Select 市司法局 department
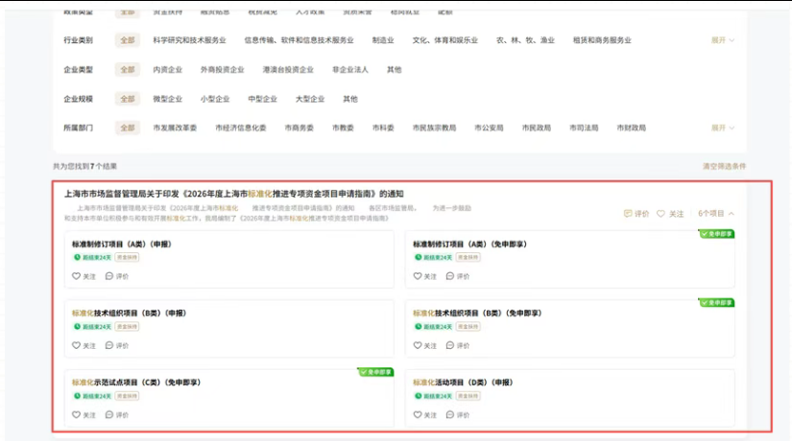Image resolution: width=792 pixels, height=441 pixels. 584,128
